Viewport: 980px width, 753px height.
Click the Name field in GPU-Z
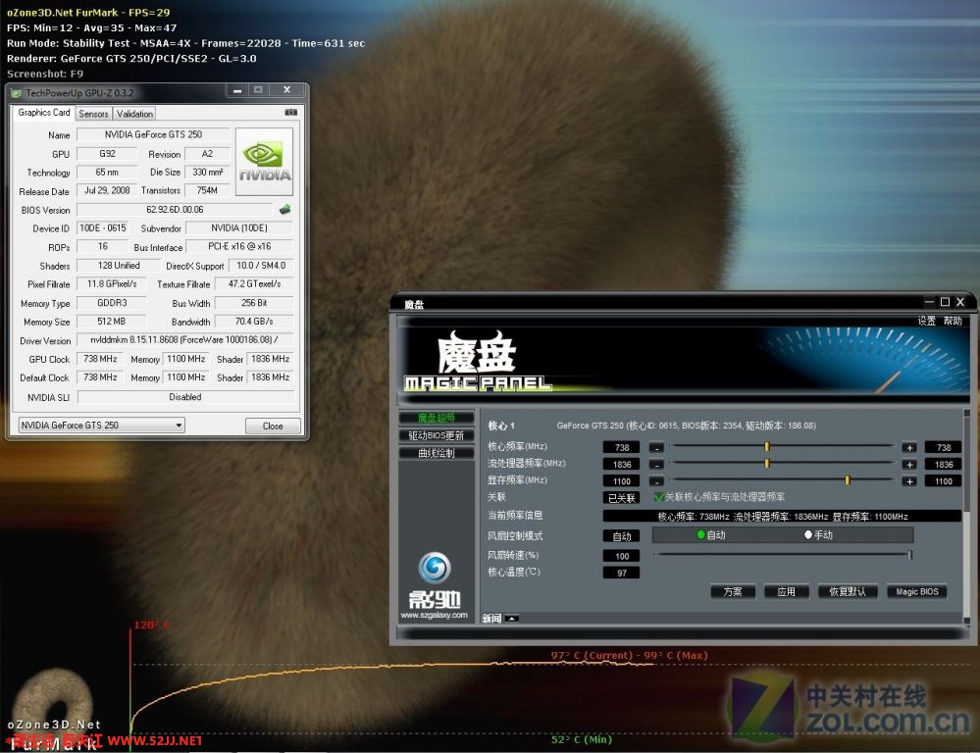click(153, 134)
